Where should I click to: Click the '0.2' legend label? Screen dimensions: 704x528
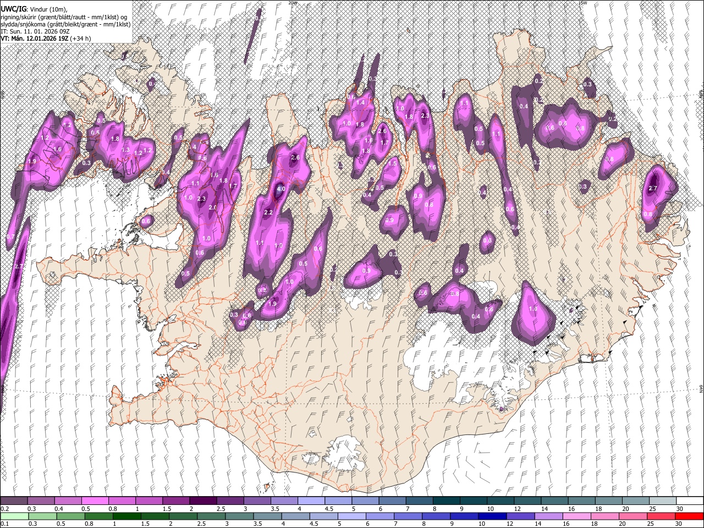click(4, 509)
